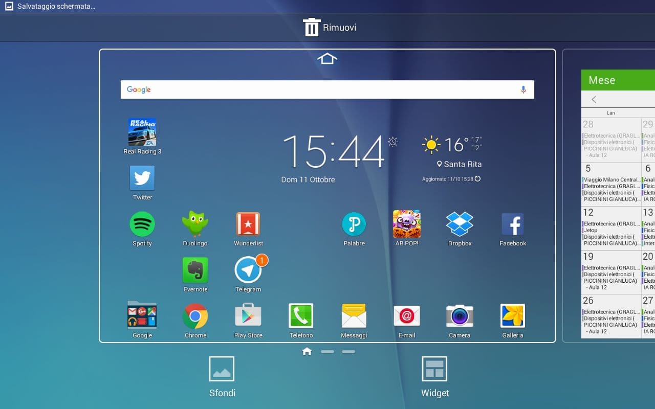Launch the Twitter app

pos(142,178)
